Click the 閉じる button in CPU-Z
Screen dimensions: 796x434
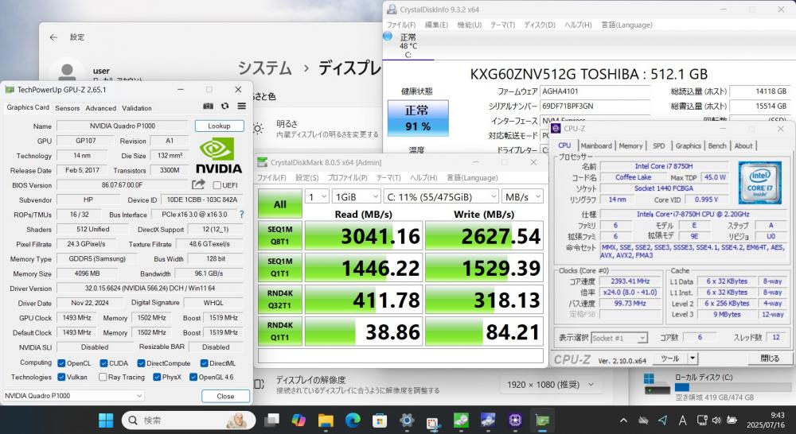pos(770,358)
